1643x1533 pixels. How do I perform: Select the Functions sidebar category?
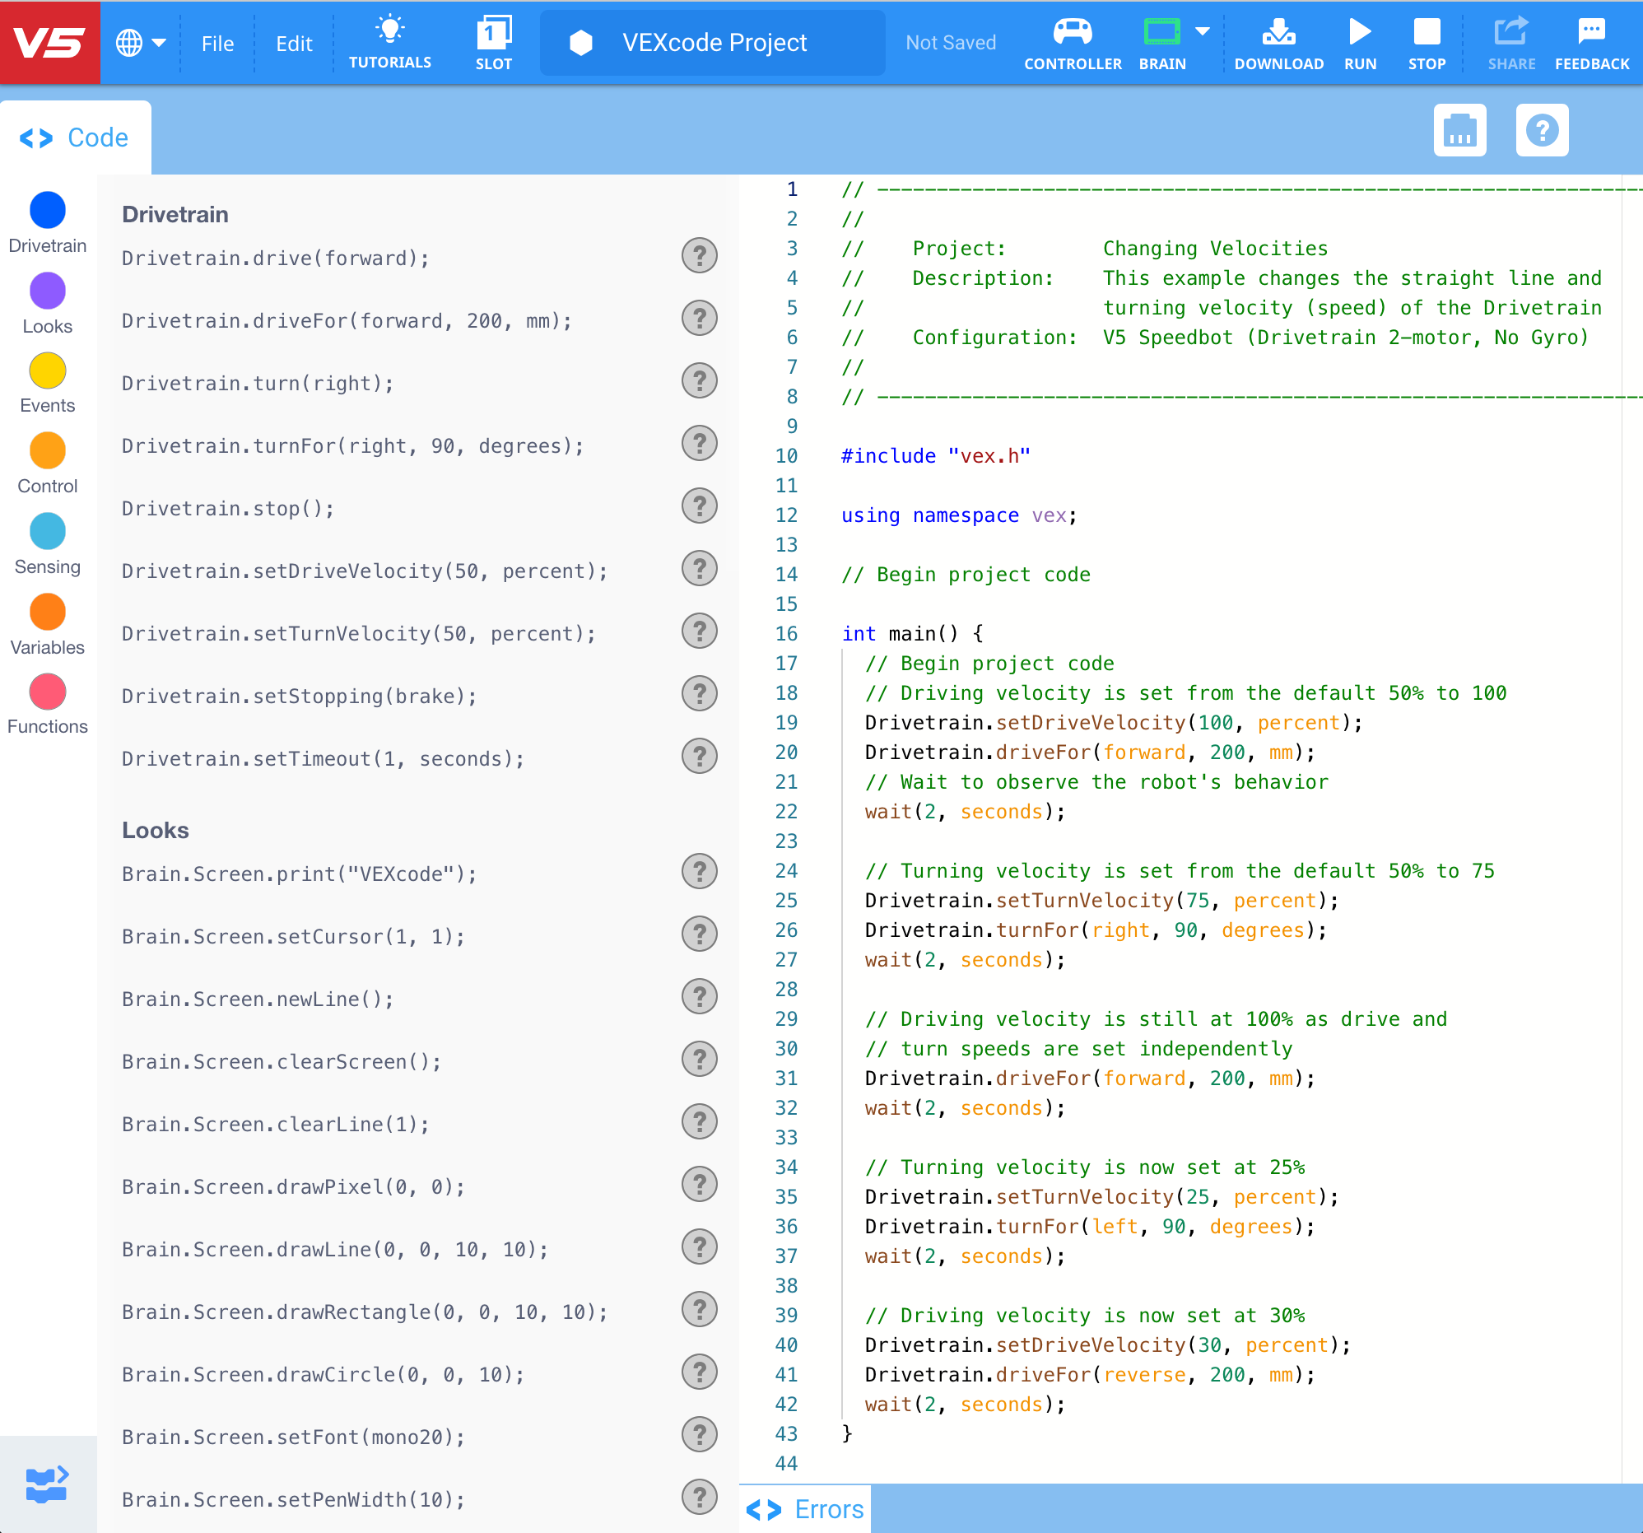tap(48, 706)
